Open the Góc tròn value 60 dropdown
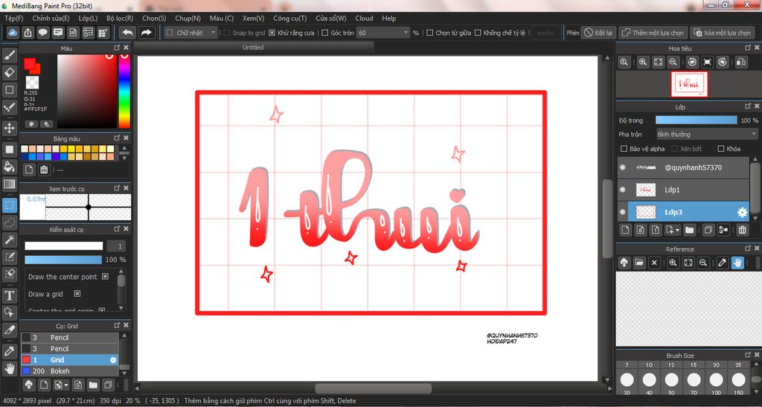This screenshot has height=407, width=762. coord(383,33)
